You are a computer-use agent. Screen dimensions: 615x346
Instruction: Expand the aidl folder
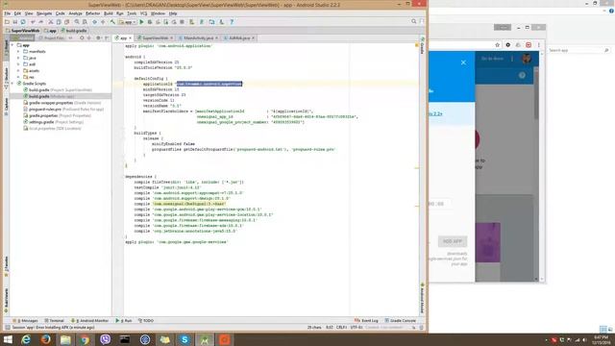pyautogui.click(x=18, y=64)
